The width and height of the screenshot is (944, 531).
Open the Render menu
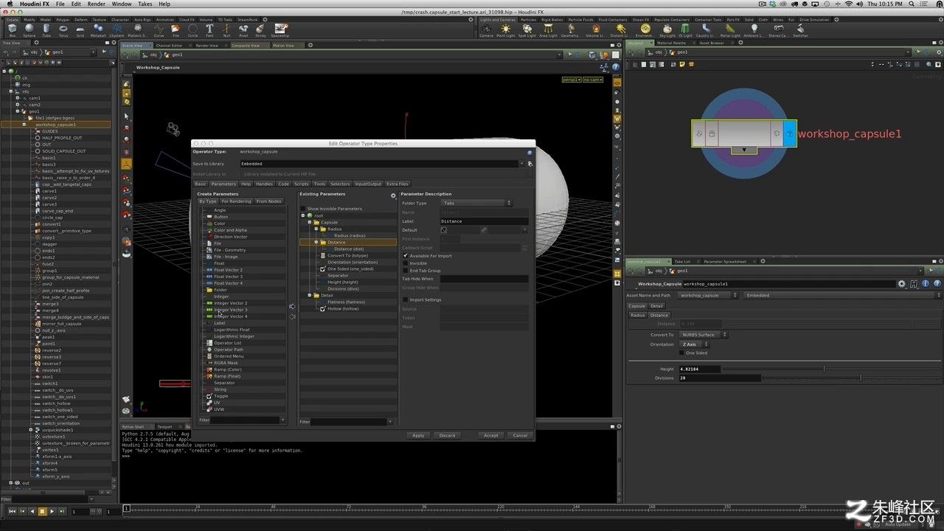coord(97,4)
